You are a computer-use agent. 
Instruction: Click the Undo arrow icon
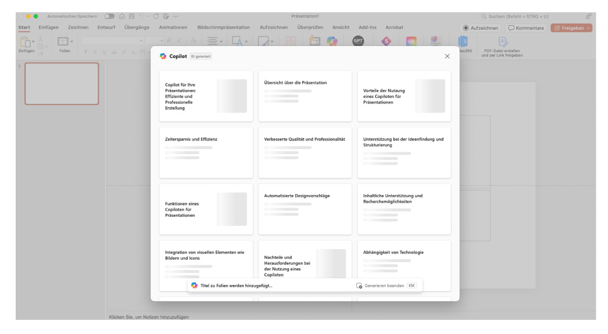pos(141,16)
